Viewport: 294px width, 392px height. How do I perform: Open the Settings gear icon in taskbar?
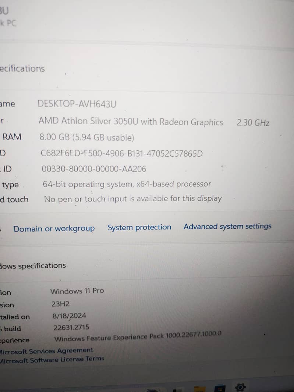(240, 387)
